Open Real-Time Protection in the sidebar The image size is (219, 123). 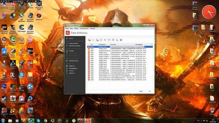(75, 46)
